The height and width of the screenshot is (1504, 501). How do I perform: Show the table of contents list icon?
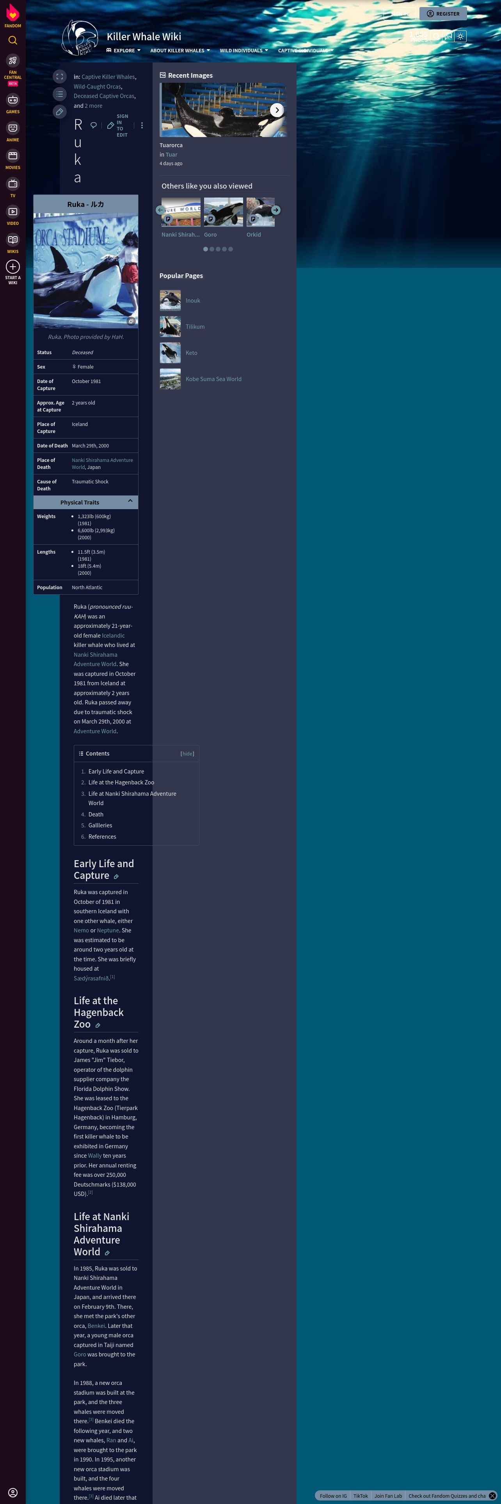59,94
